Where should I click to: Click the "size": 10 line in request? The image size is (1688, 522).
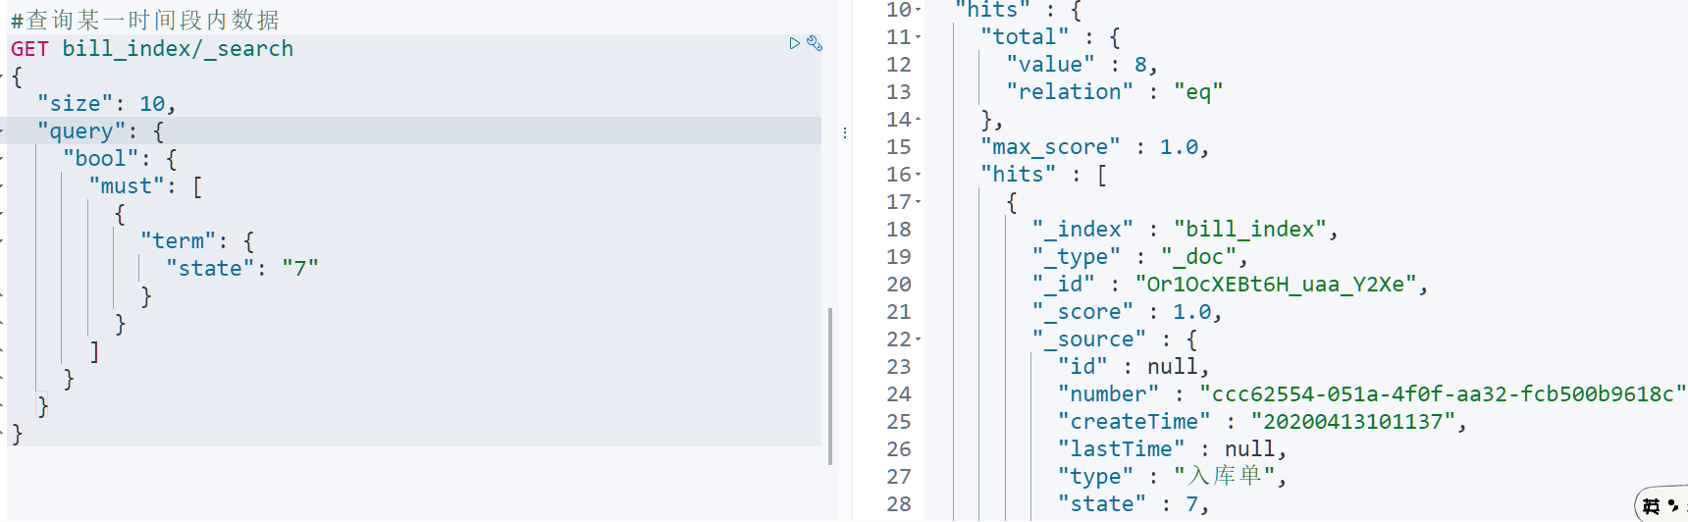point(106,104)
